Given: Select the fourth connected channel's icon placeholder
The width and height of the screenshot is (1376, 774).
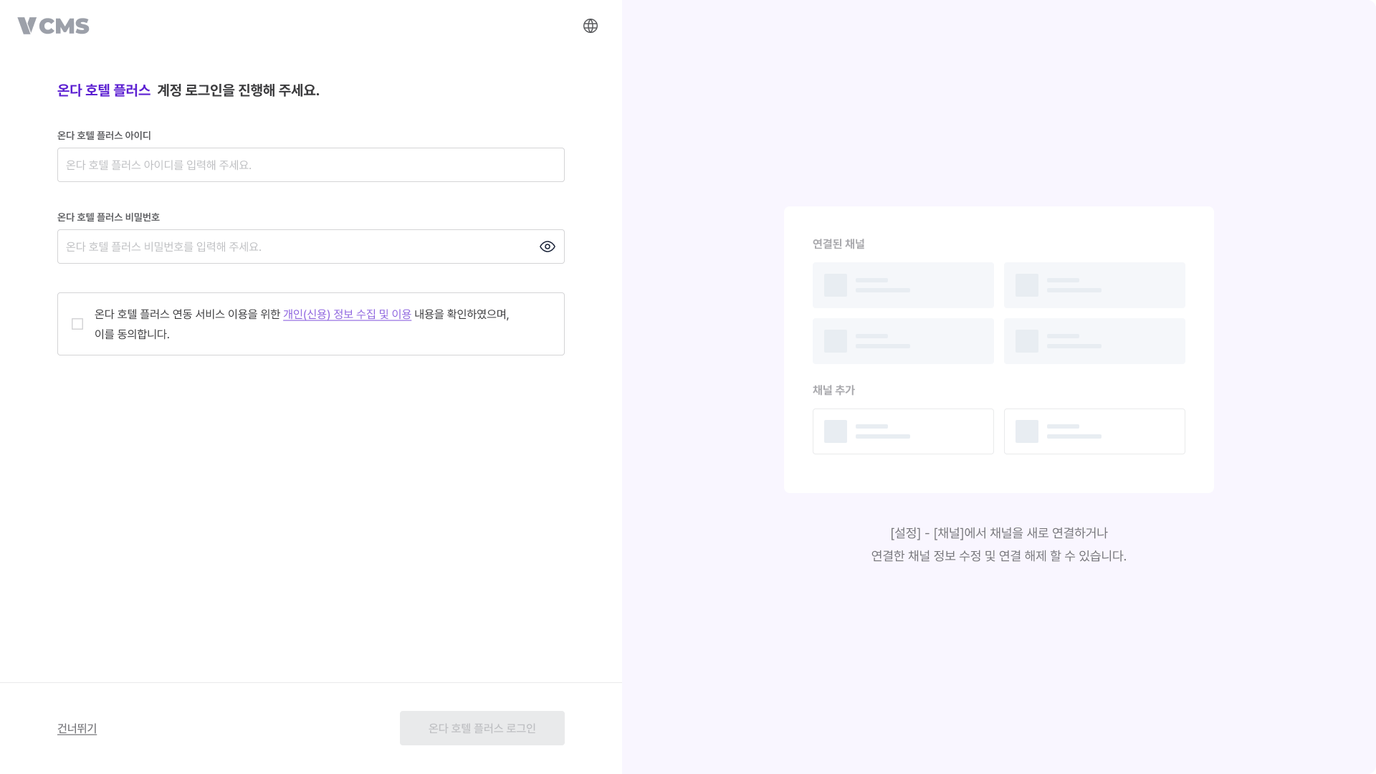Looking at the screenshot, I should click(1026, 341).
